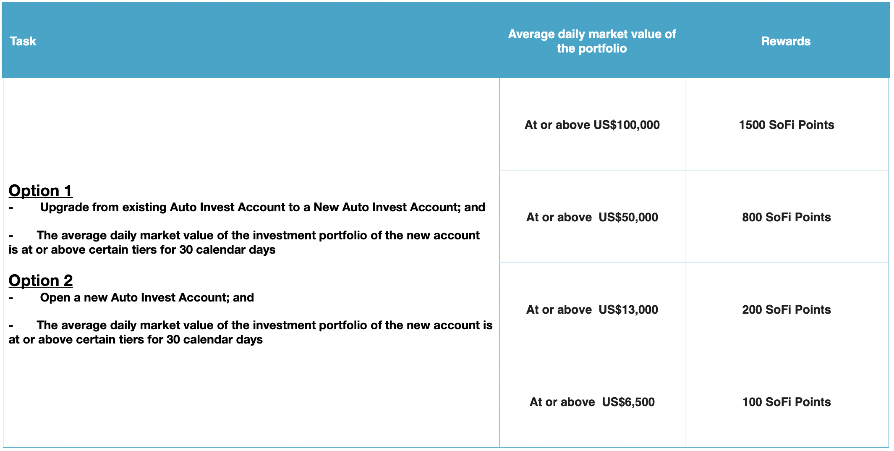Image resolution: width=894 pixels, height=451 pixels.
Task: Click the dash before Option 2's average daily line
Action: pyautogui.click(x=11, y=325)
